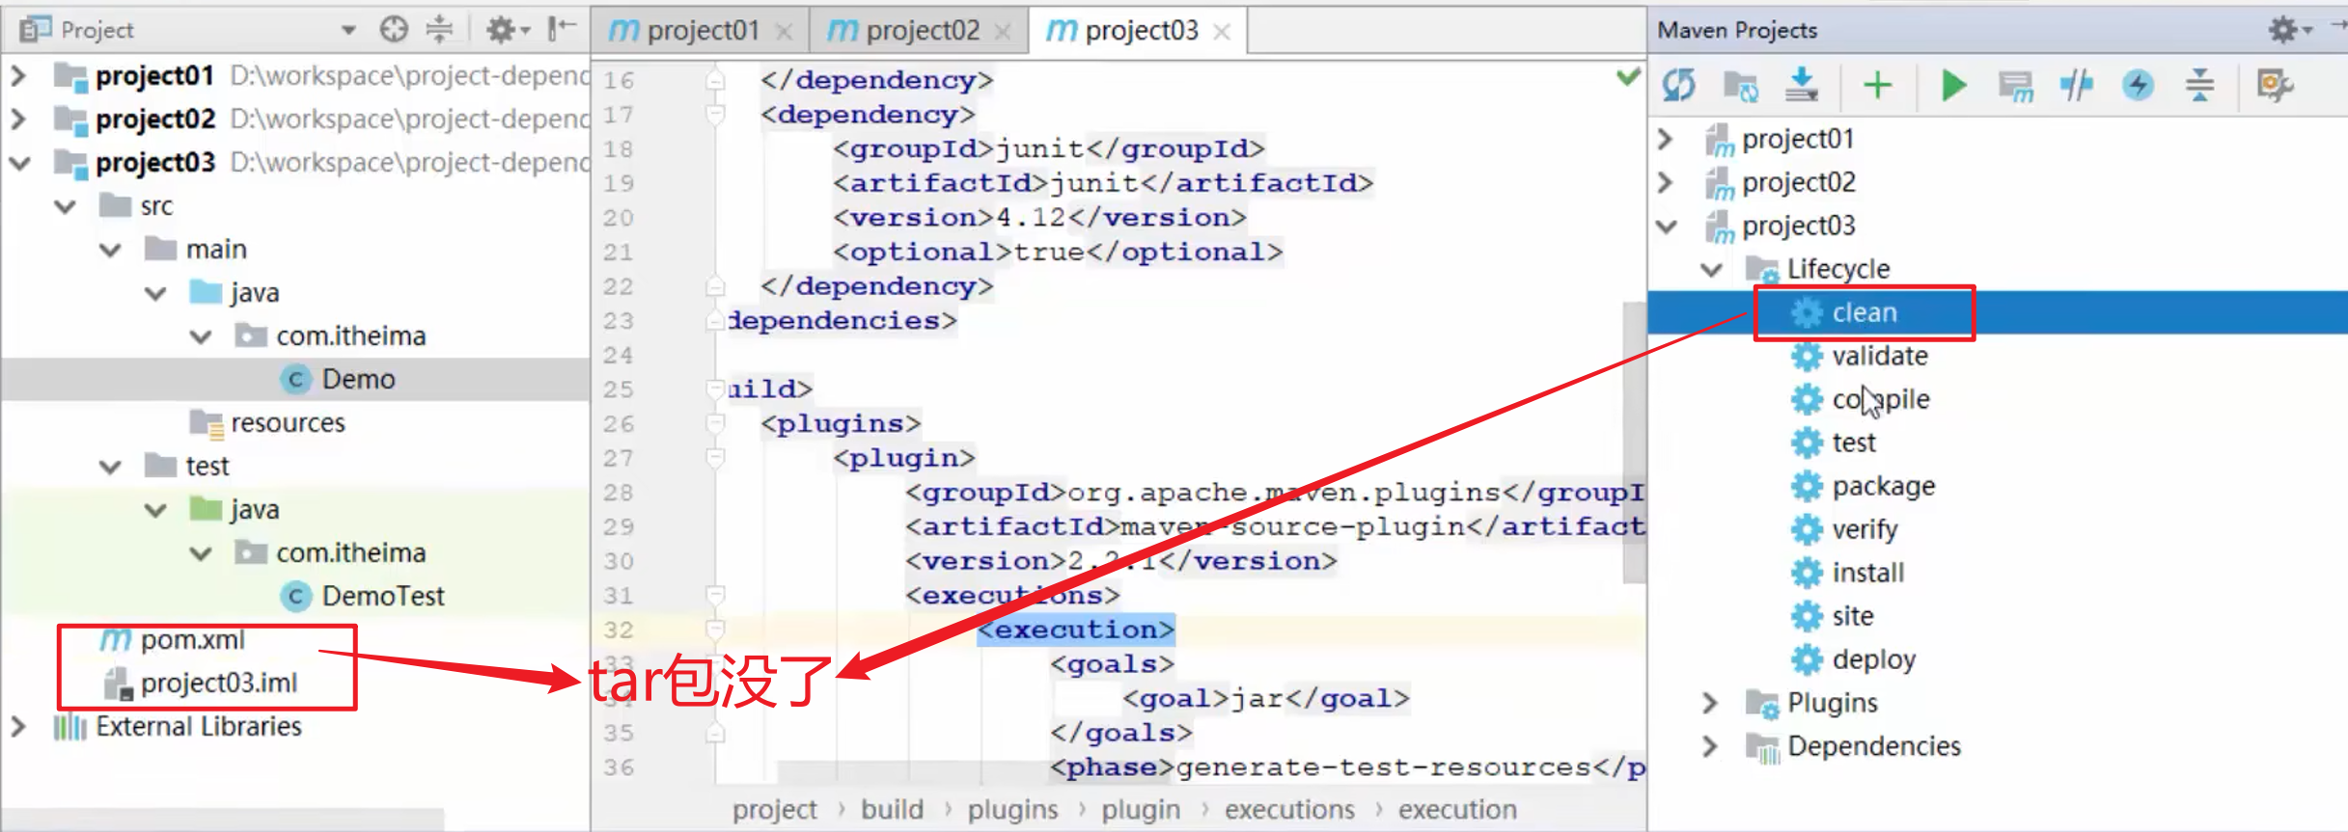Select the project03 editor tab

pos(1139,31)
